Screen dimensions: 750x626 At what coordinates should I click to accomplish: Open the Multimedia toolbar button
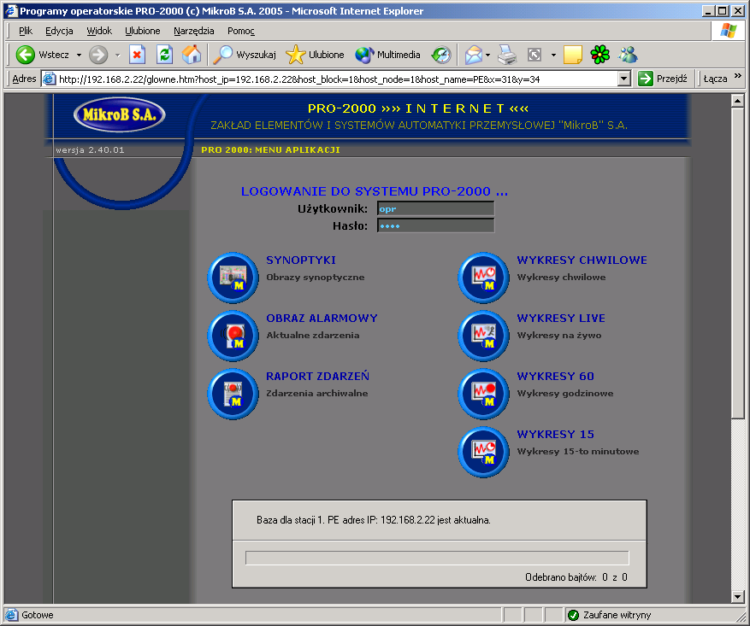(x=388, y=55)
